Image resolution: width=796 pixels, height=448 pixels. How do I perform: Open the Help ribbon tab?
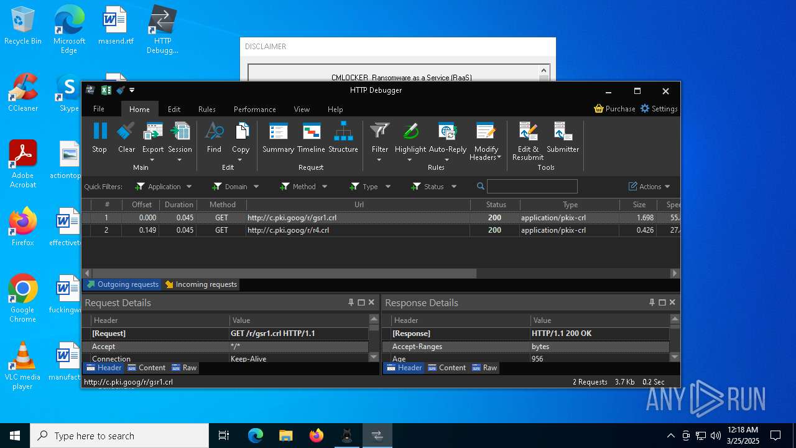pyautogui.click(x=335, y=109)
